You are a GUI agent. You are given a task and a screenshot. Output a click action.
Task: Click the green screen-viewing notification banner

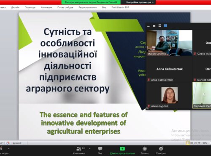(x=91, y=2)
